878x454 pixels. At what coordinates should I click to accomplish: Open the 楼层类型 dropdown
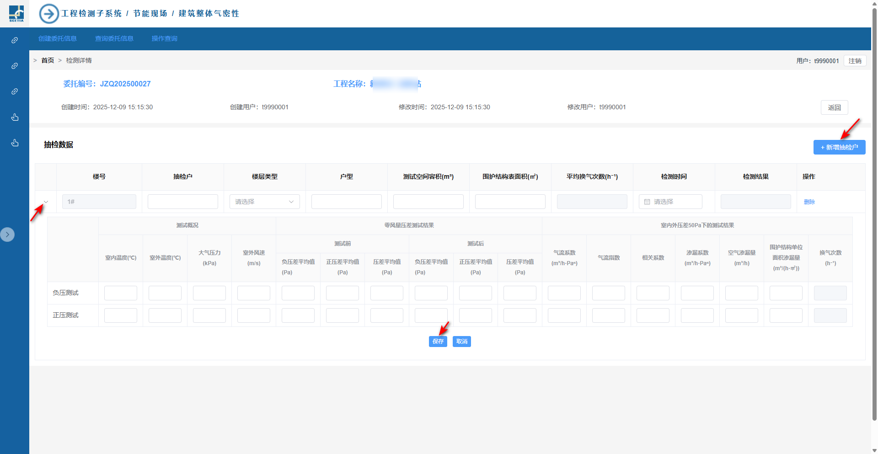(264, 202)
